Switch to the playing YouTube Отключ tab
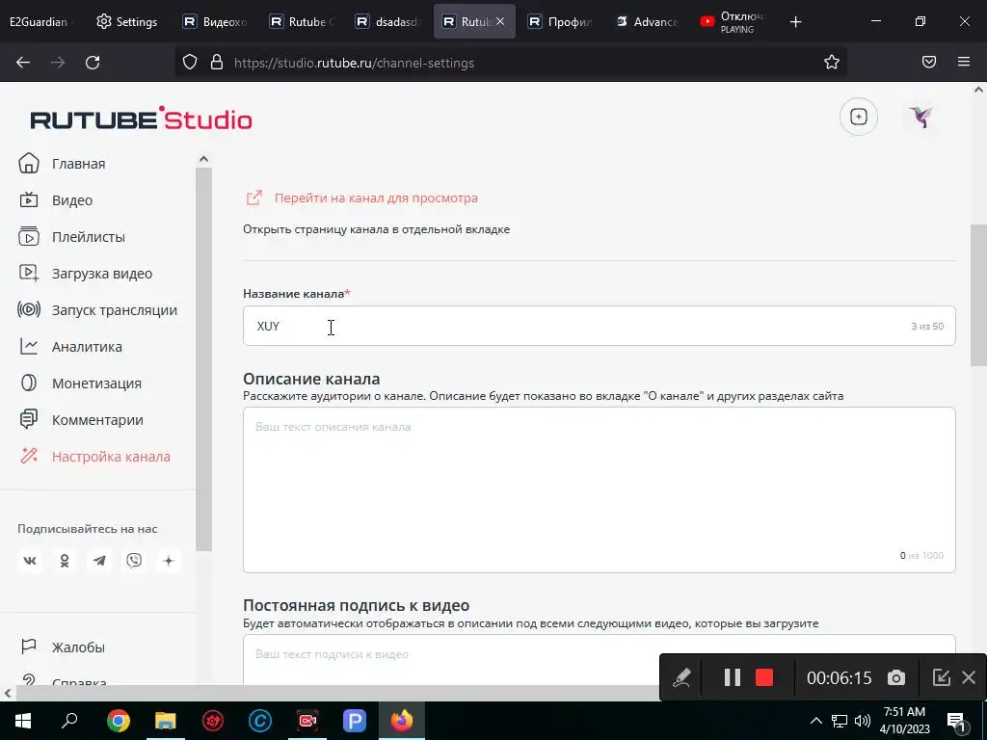The image size is (987, 740). (x=733, y=21)
